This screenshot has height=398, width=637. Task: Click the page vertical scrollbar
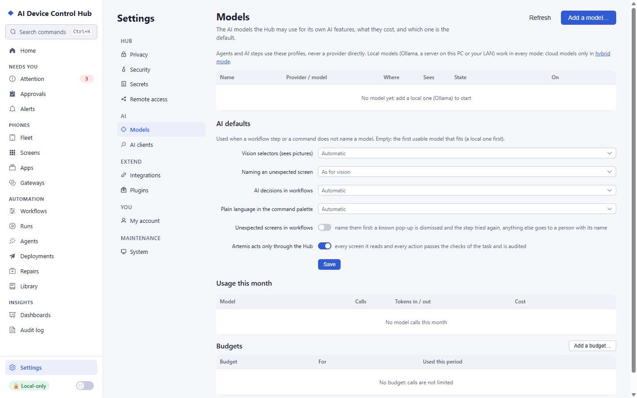coord(633,190)
